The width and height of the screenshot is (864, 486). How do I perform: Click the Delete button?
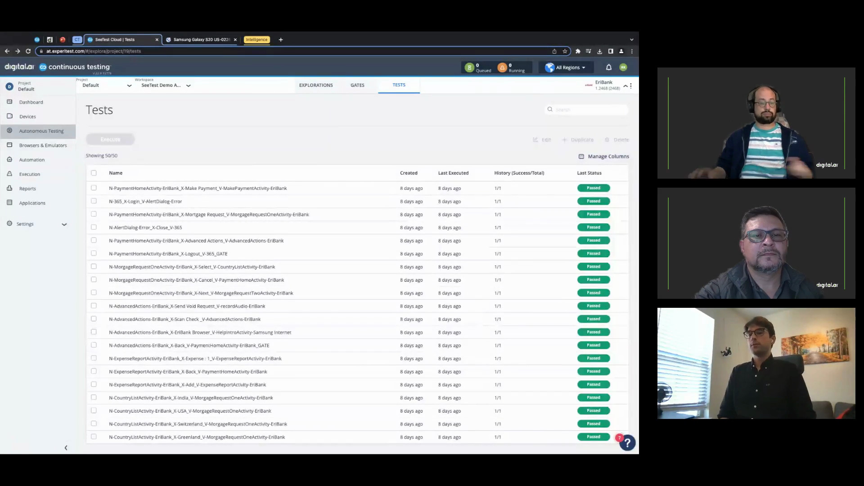(616, 139)
